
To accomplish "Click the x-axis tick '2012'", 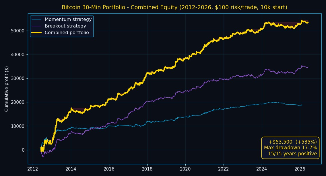I will tap(33, 169).
